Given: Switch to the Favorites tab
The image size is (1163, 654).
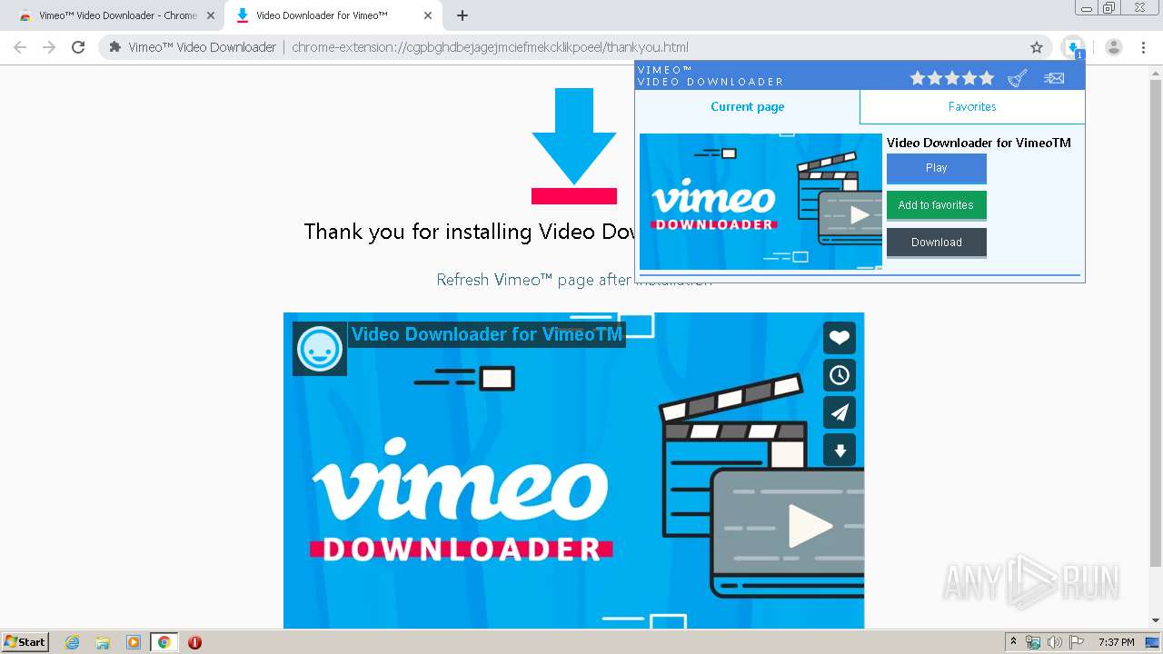Looking at the screenshot, I should coord(972,106).
